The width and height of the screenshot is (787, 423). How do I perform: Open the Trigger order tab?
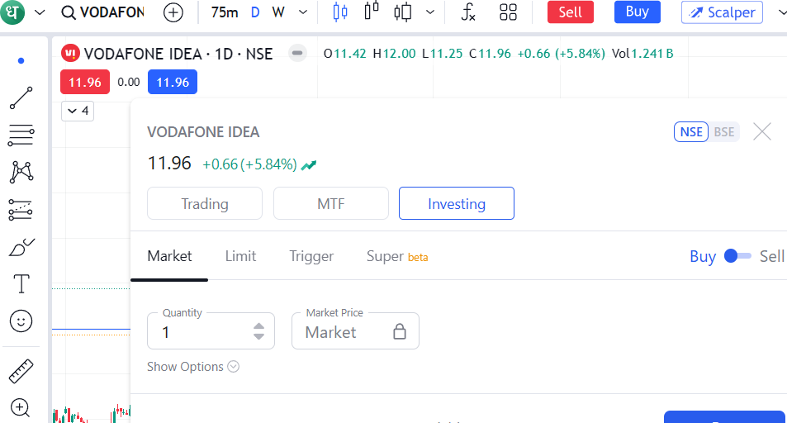point(311,256)
